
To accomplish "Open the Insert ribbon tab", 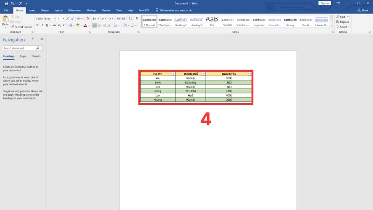I will tap(32, 10).
